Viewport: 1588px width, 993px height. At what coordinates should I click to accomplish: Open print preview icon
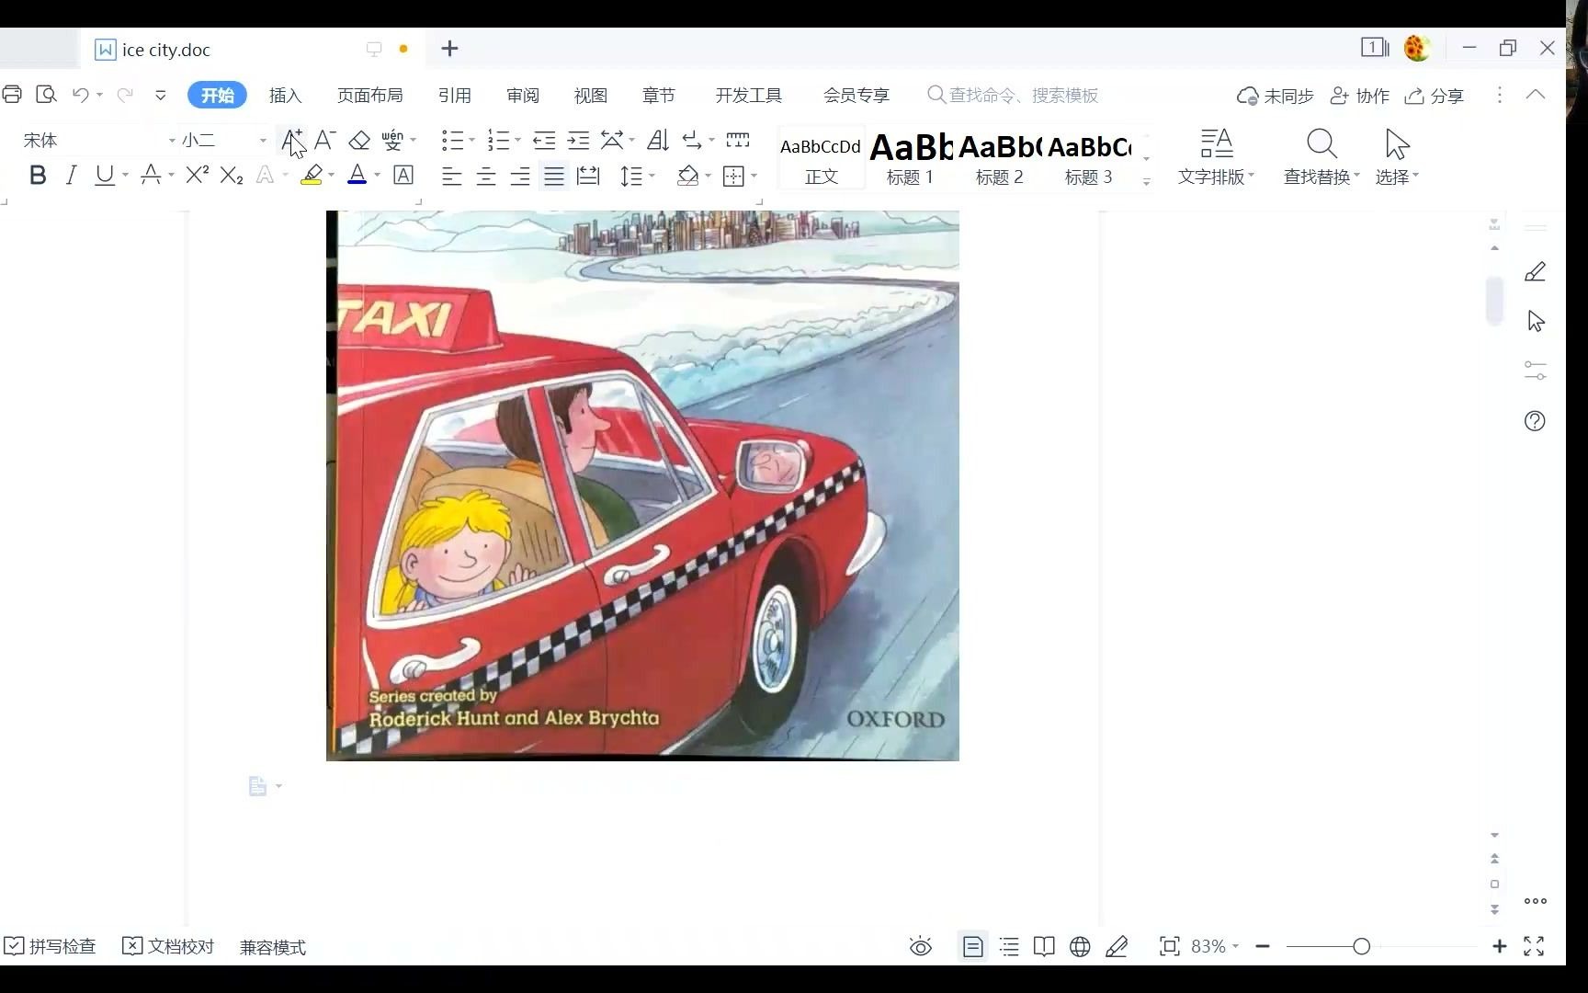pyautogui.click(x=46, y=95)
